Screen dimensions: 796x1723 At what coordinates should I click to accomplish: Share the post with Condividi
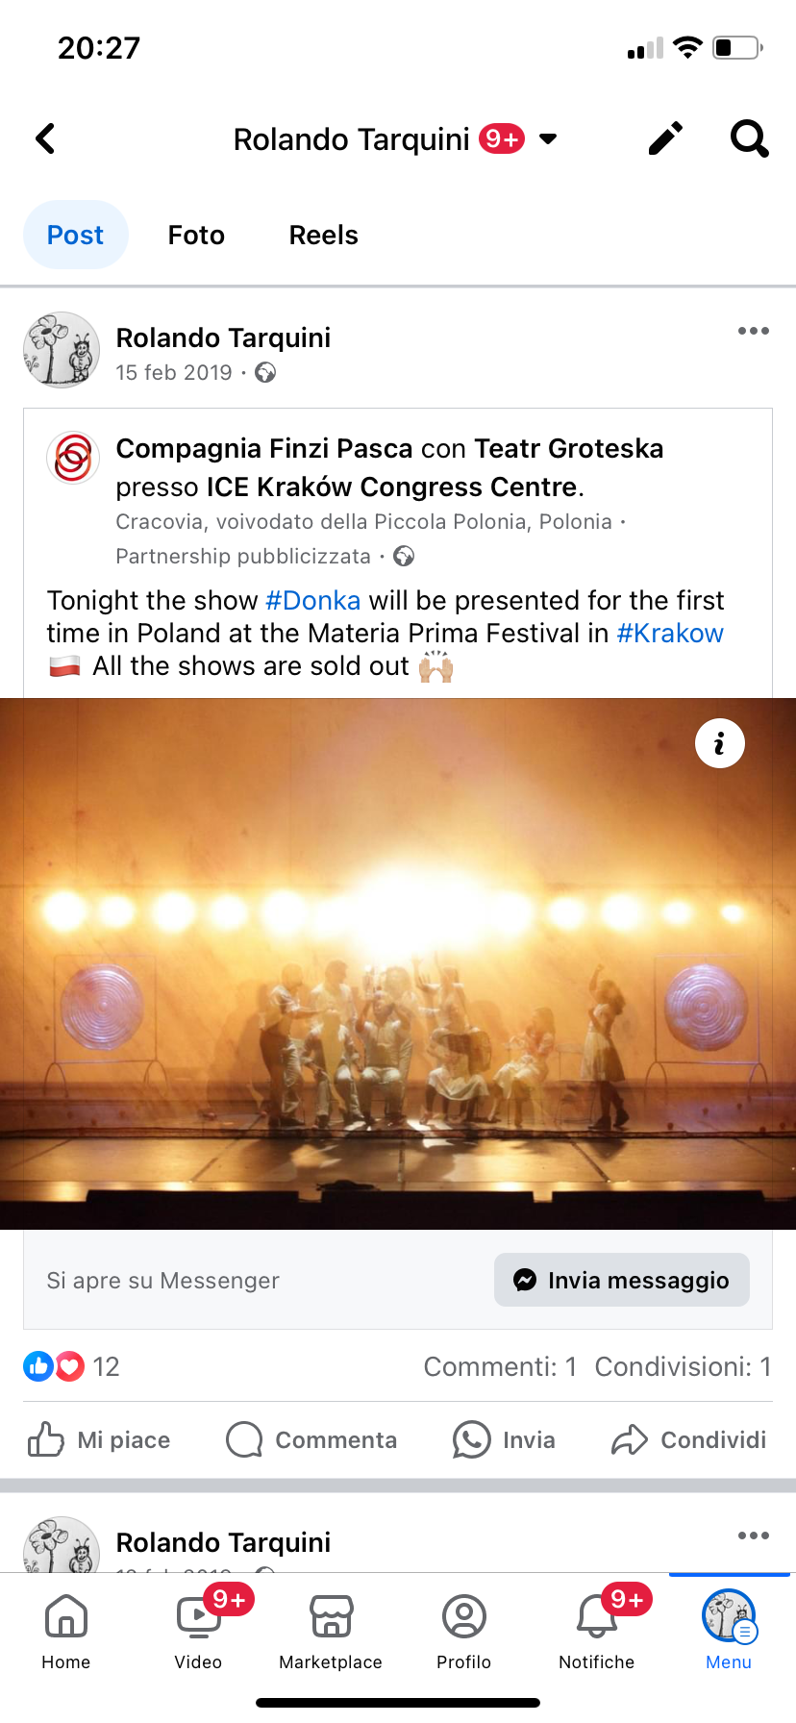[x=689, y=1439]
